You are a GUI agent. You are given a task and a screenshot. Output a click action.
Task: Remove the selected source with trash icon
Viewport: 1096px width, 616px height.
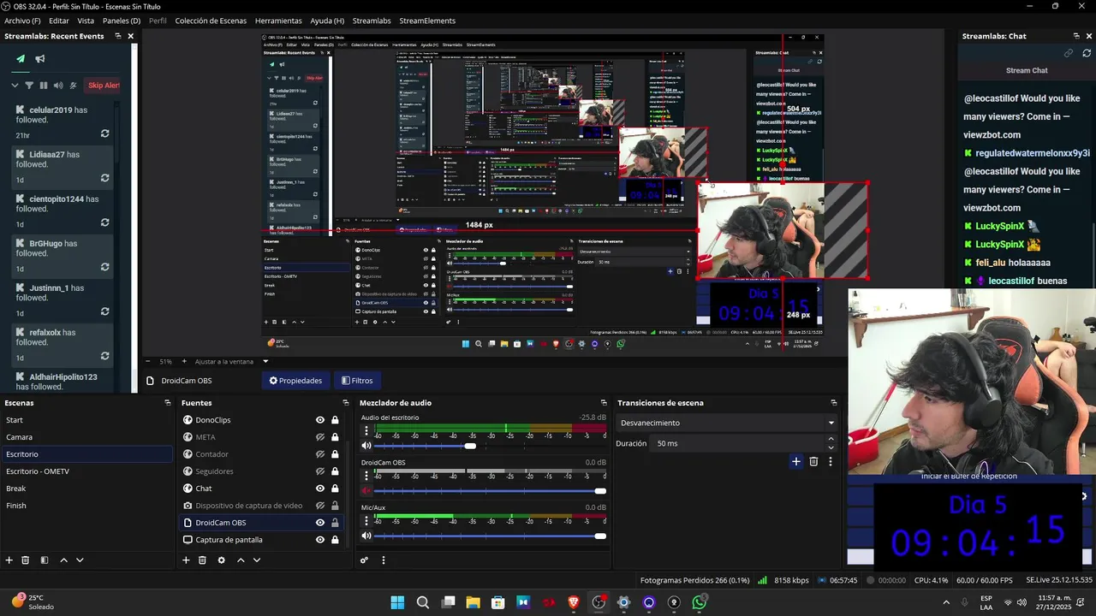coord(202,560)
